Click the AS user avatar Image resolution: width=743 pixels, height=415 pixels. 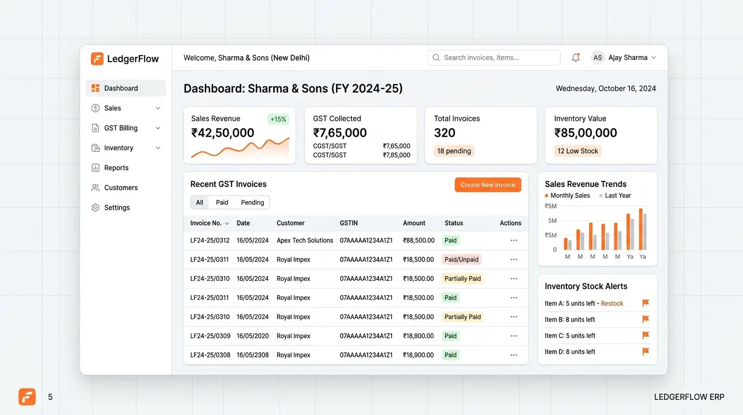(x=598, y=58)
